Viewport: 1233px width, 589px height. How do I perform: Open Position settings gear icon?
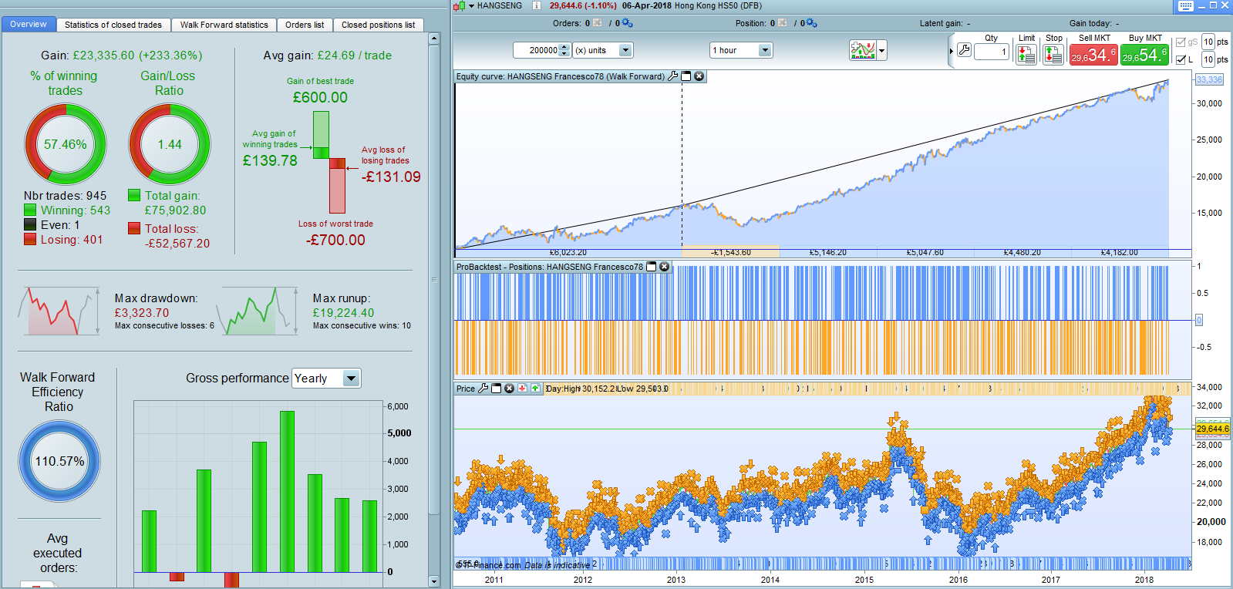[x=811, y=23]
